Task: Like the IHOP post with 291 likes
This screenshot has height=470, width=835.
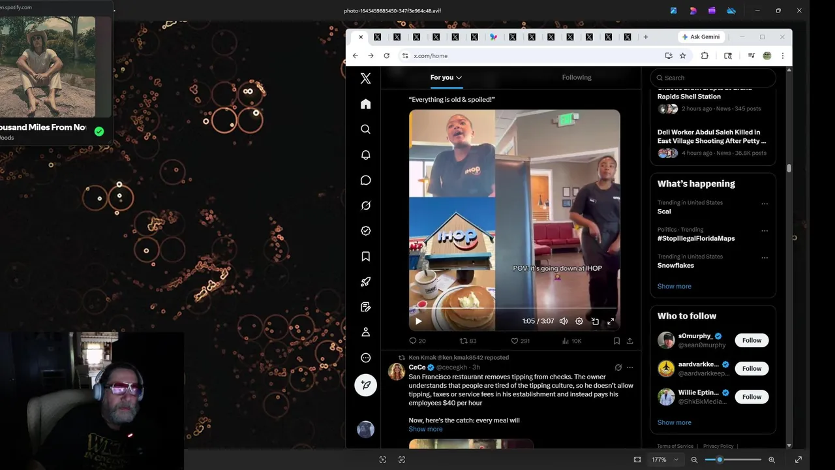Action: pos(514,341)
